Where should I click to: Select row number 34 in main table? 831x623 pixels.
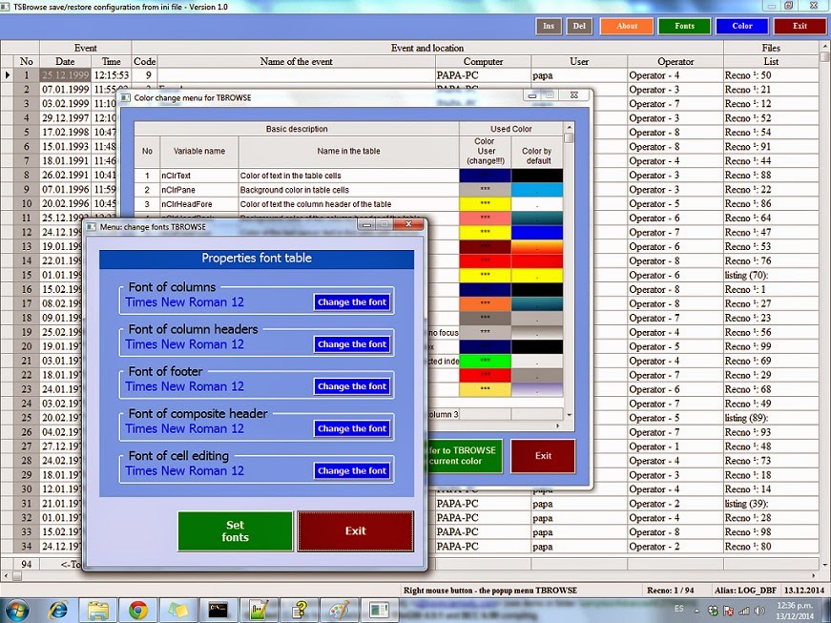click(x=27, y=546)
